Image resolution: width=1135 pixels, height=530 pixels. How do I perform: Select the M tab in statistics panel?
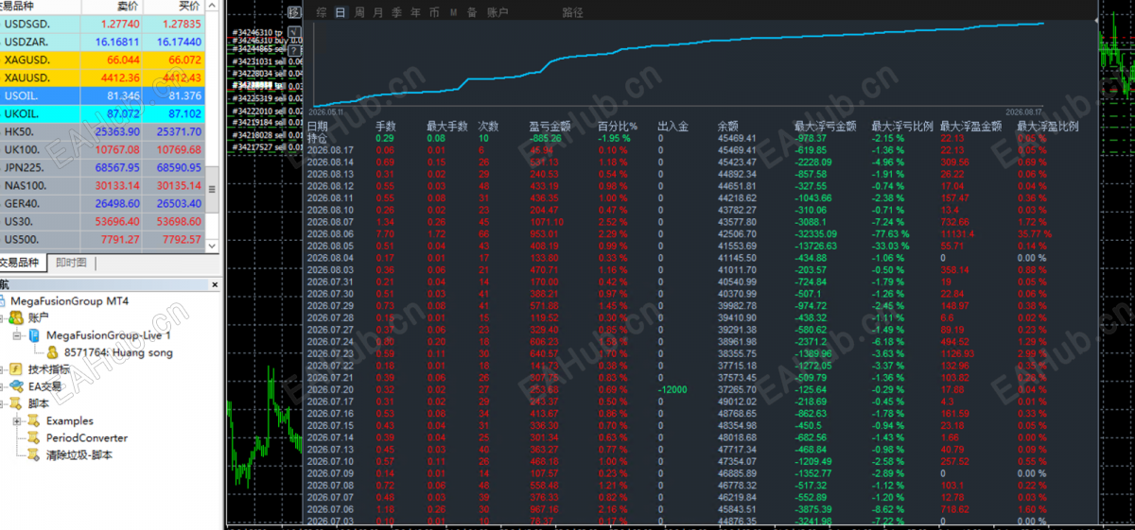coord(454,12)
